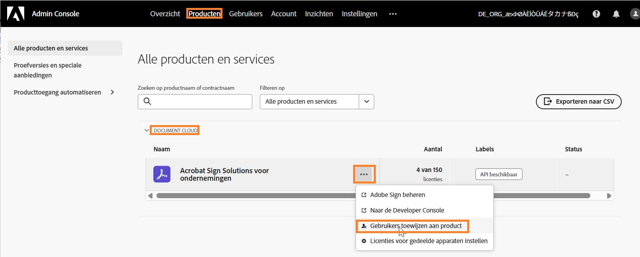
Task: Click the Status column header
Action: click(x=573, y=149)
